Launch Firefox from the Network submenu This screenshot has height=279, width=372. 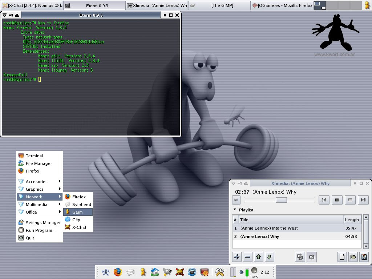click(x=78, y=197)
